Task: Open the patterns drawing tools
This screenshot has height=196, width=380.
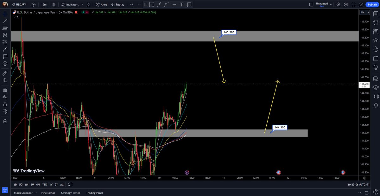Action: click(5, 35)
